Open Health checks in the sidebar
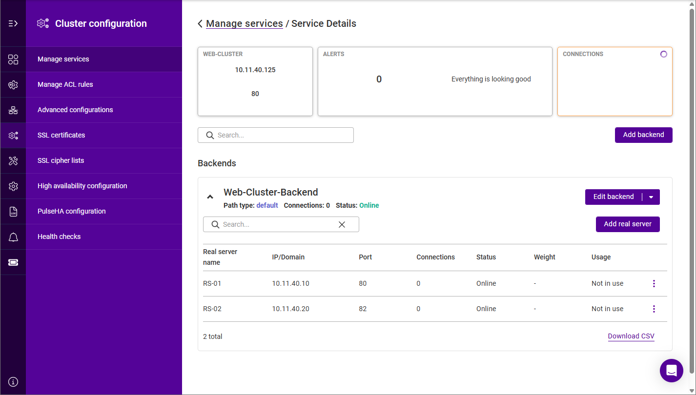696x395 pixels. pos(104,237)
